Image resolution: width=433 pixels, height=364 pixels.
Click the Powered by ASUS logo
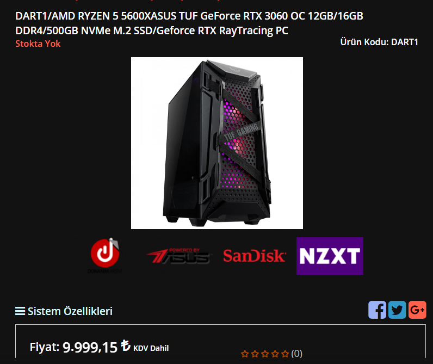tap(179, 256)
